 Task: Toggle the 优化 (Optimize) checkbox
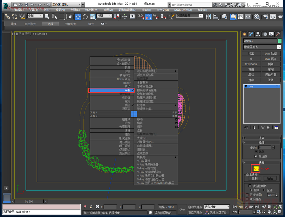click(x=256, y=152)
